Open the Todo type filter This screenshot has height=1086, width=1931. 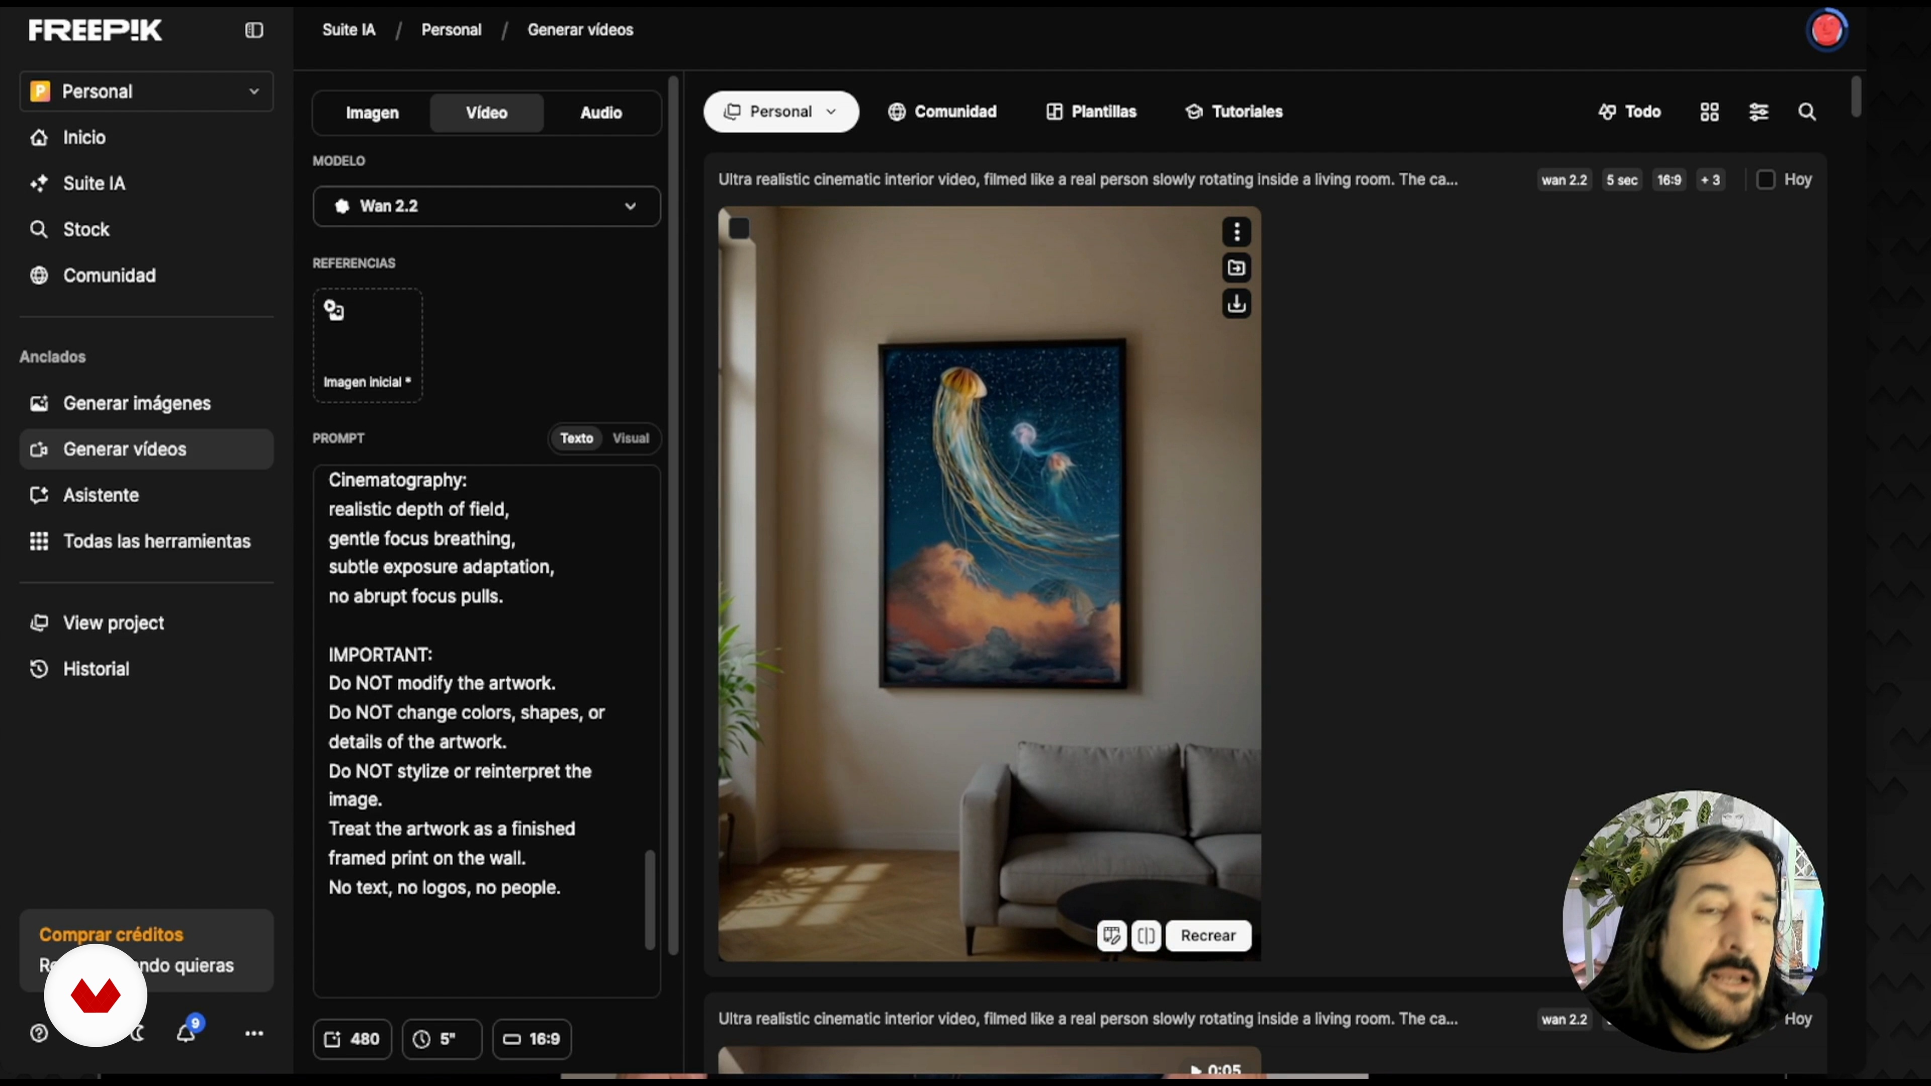[x=1630, y=112]
